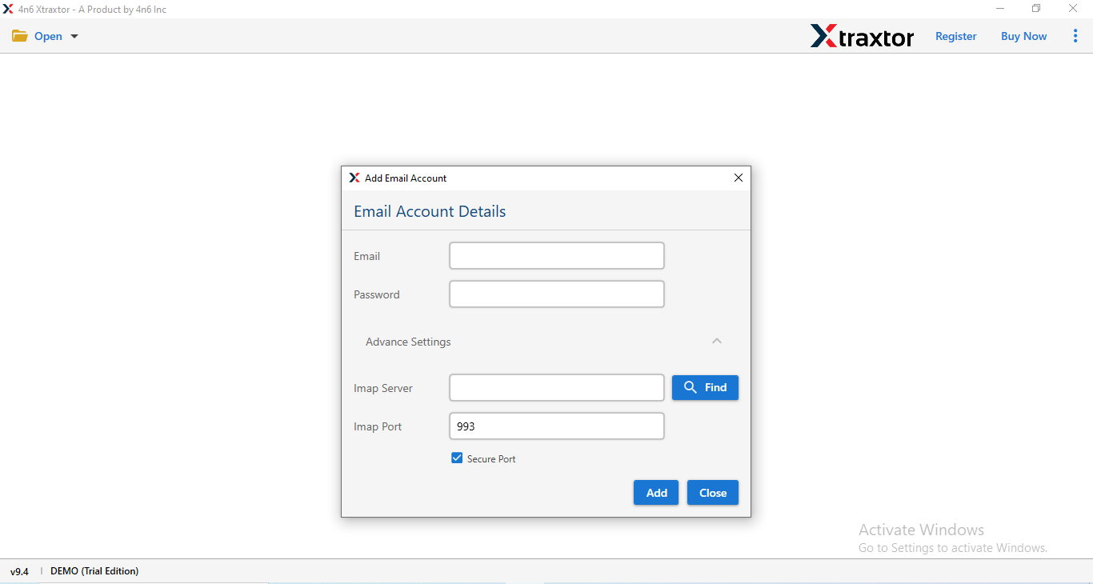1093x584 pixels.
Task: Toggle Secure Port off and verify port
Action: coord(457,458)
